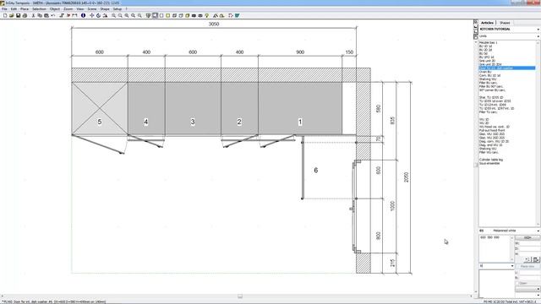
Task: Click the New document icon
Action: click(5, 15)
